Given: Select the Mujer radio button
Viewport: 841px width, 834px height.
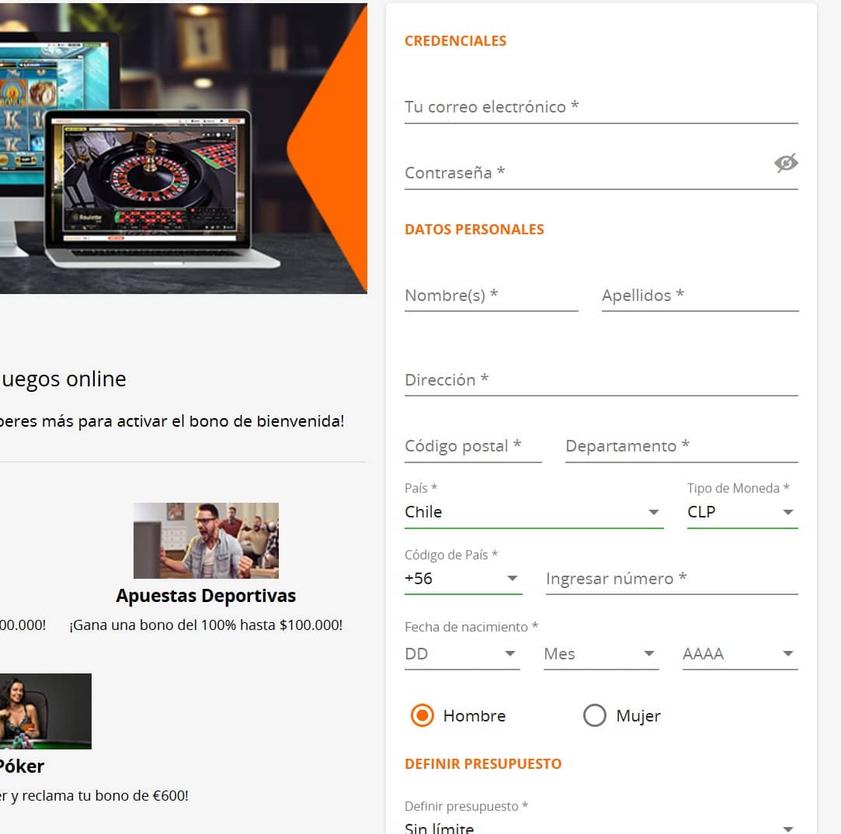Looking at the screenshot, I should tap(594, 715).
